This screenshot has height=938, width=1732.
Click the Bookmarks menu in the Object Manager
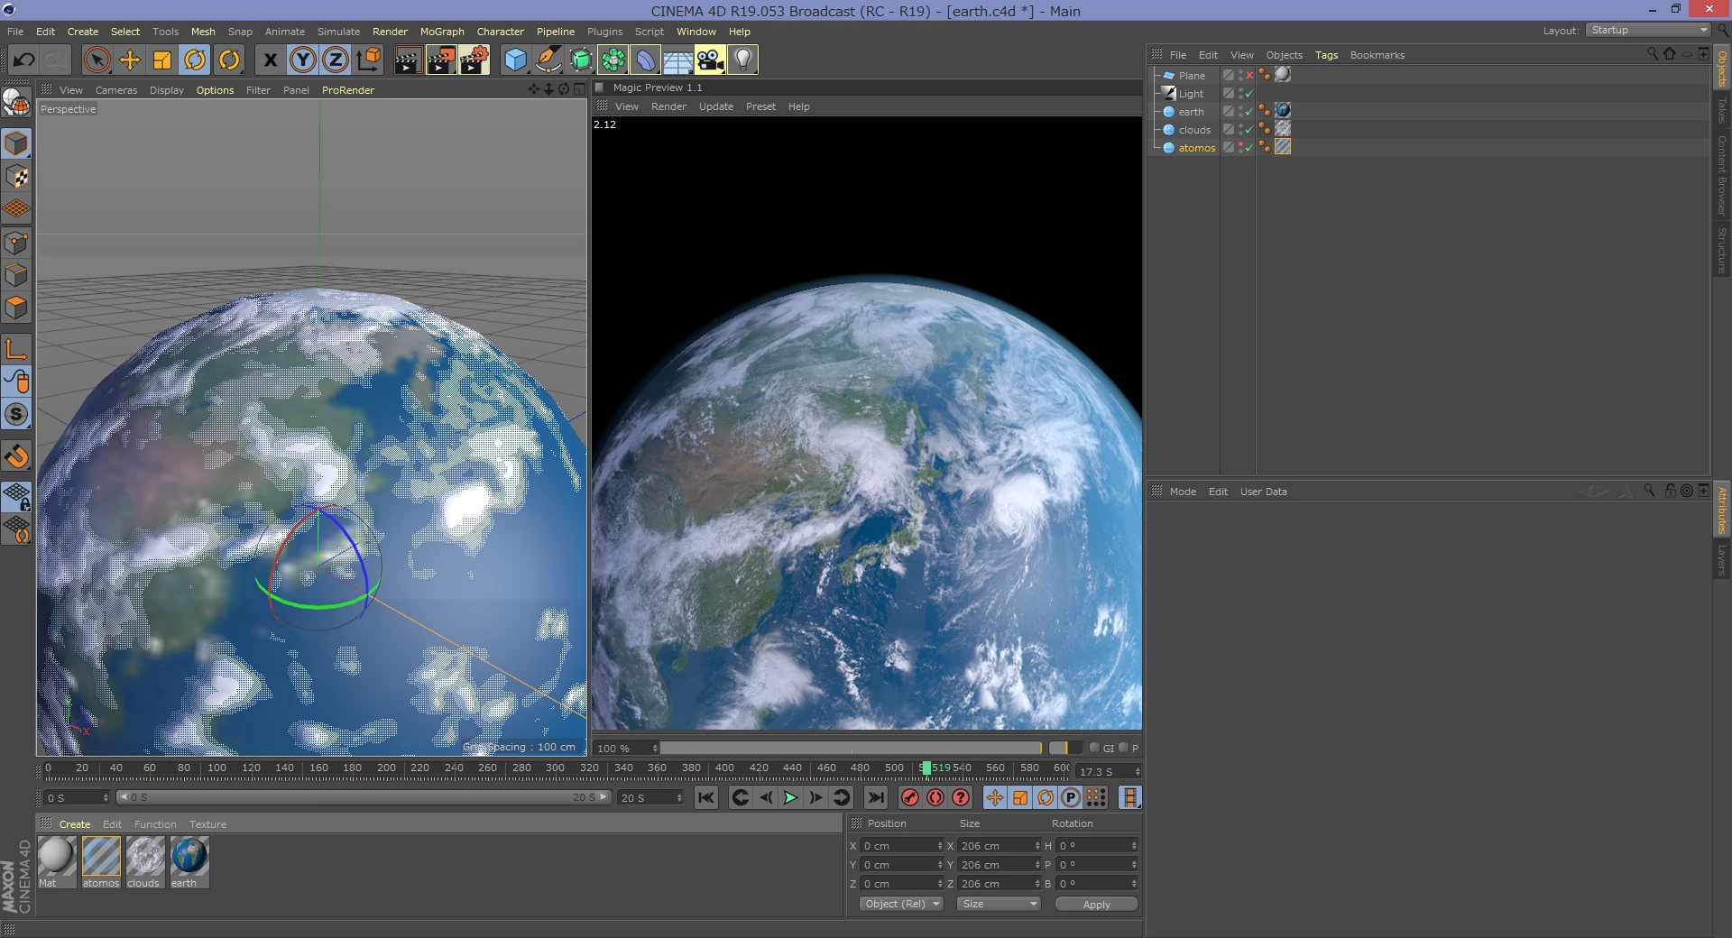tap(1377, 55)
